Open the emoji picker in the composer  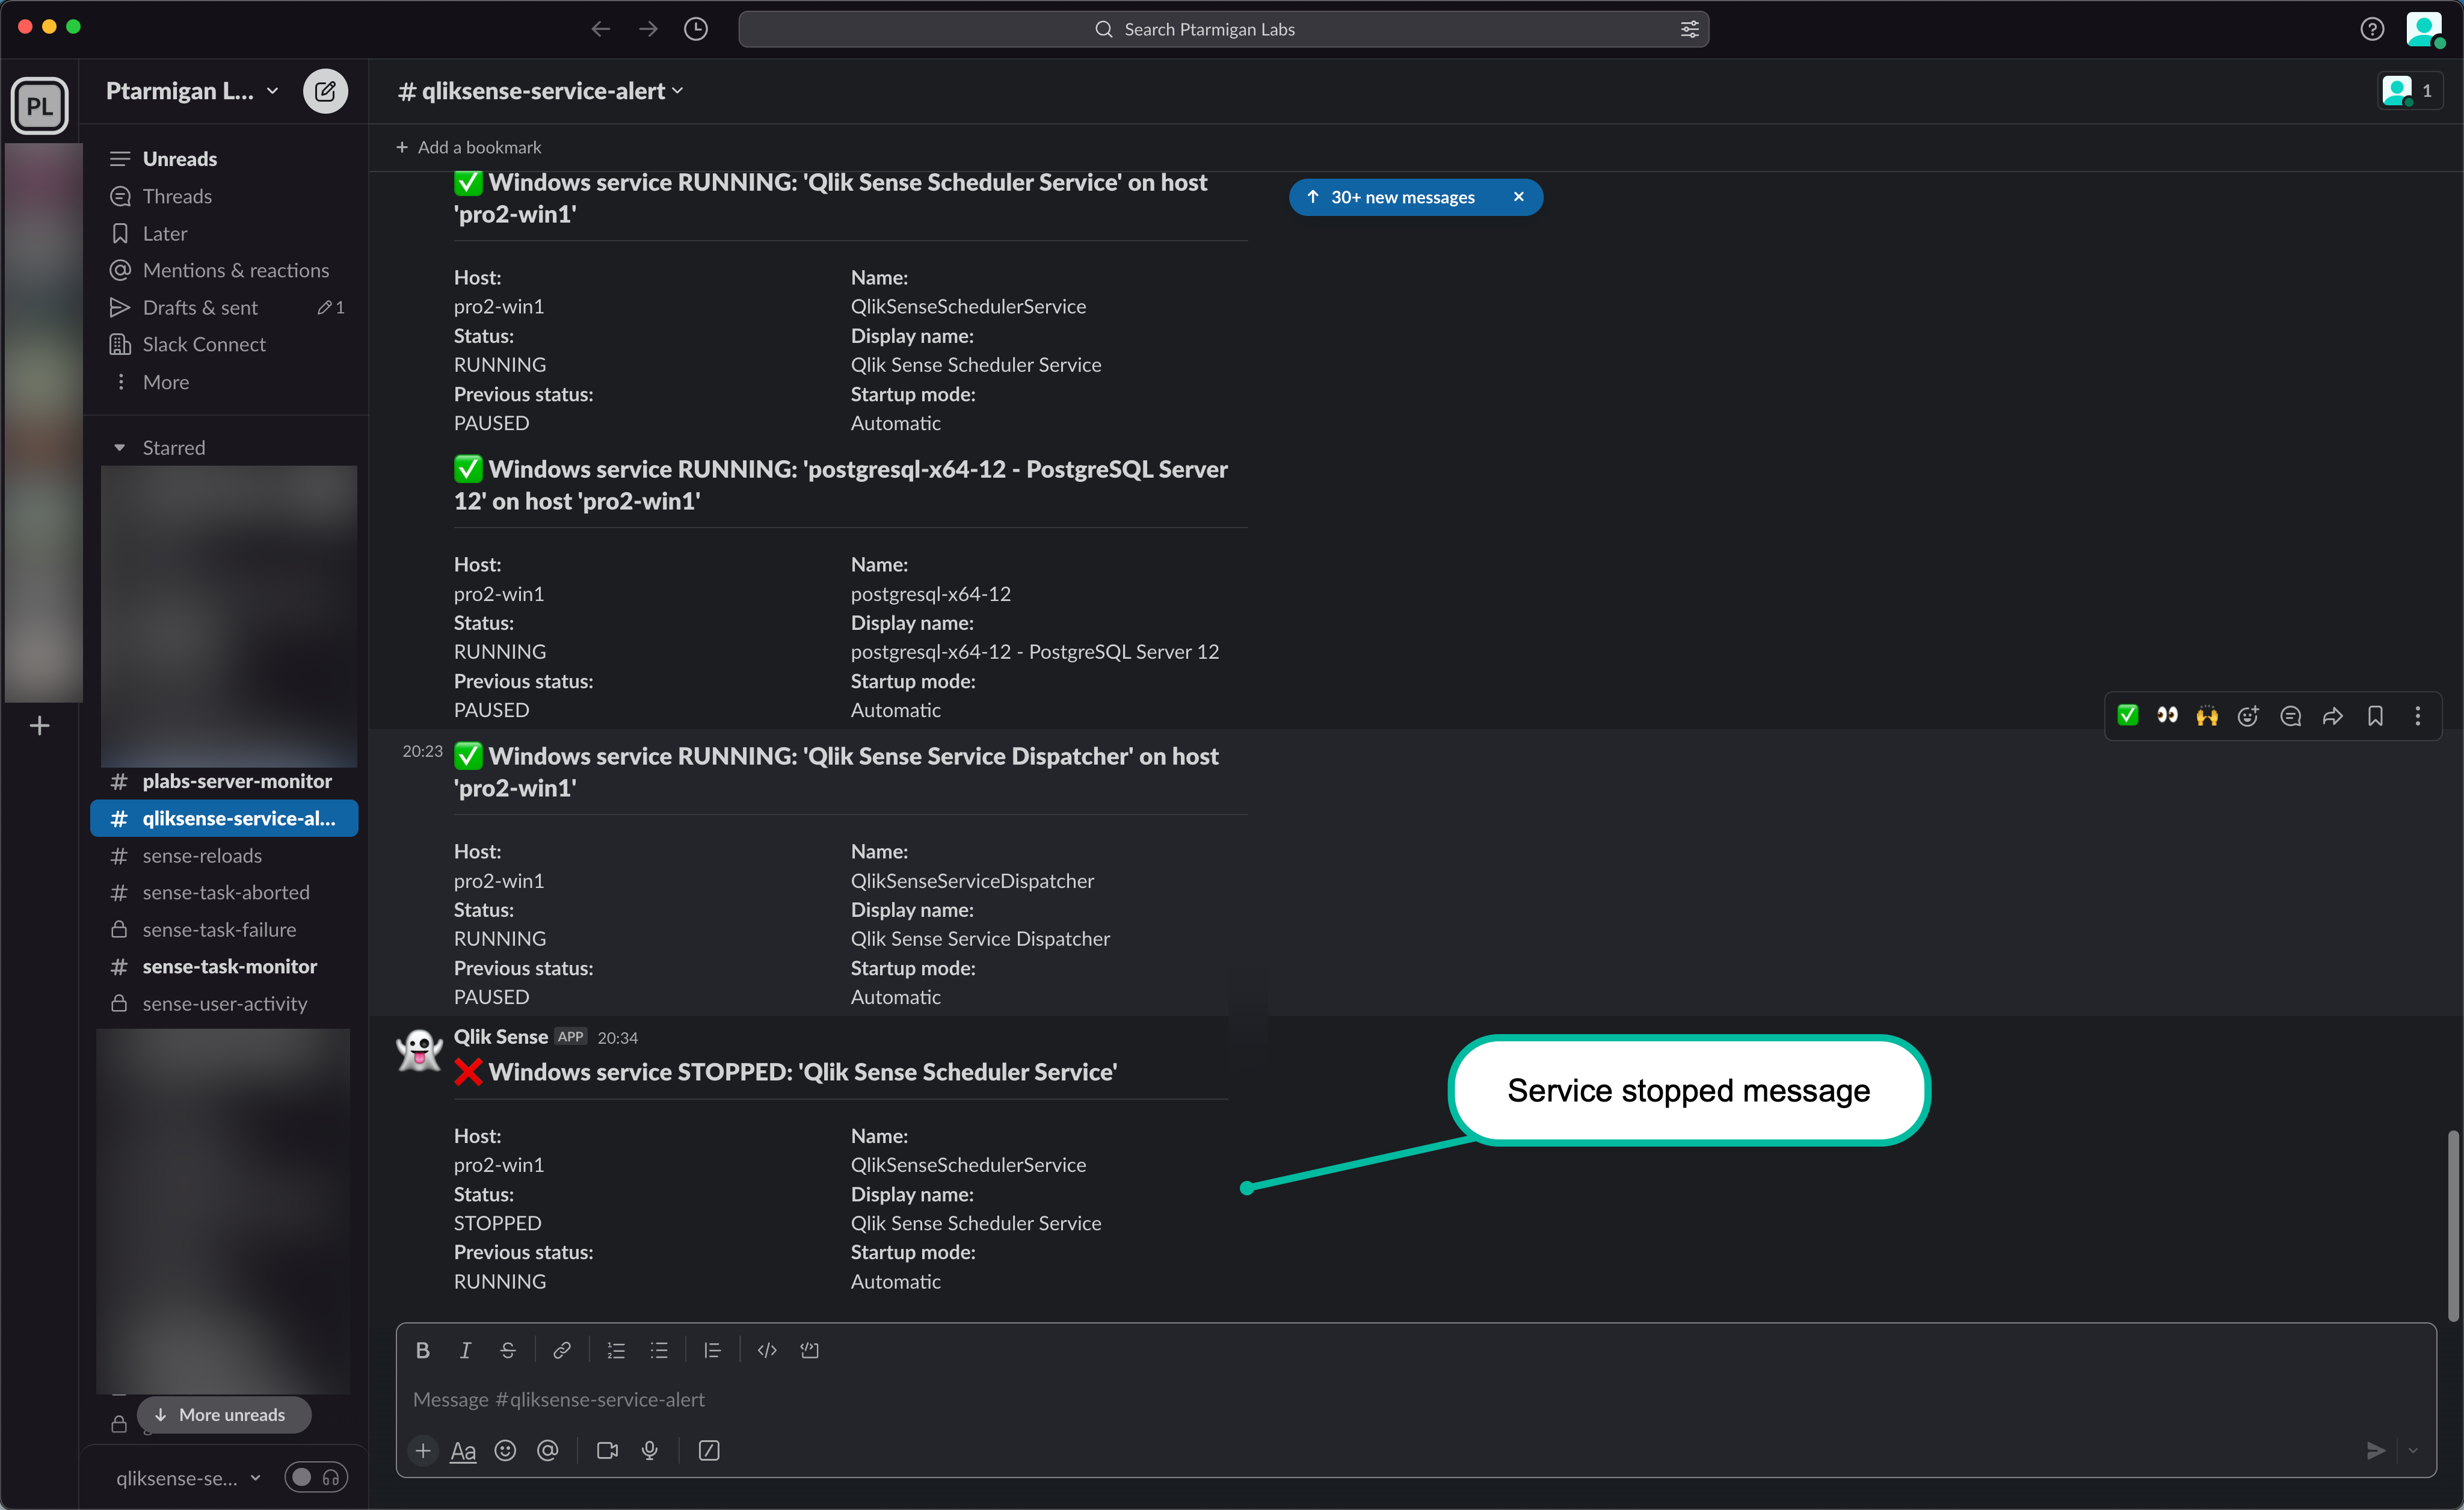(x=505, y=1450)
